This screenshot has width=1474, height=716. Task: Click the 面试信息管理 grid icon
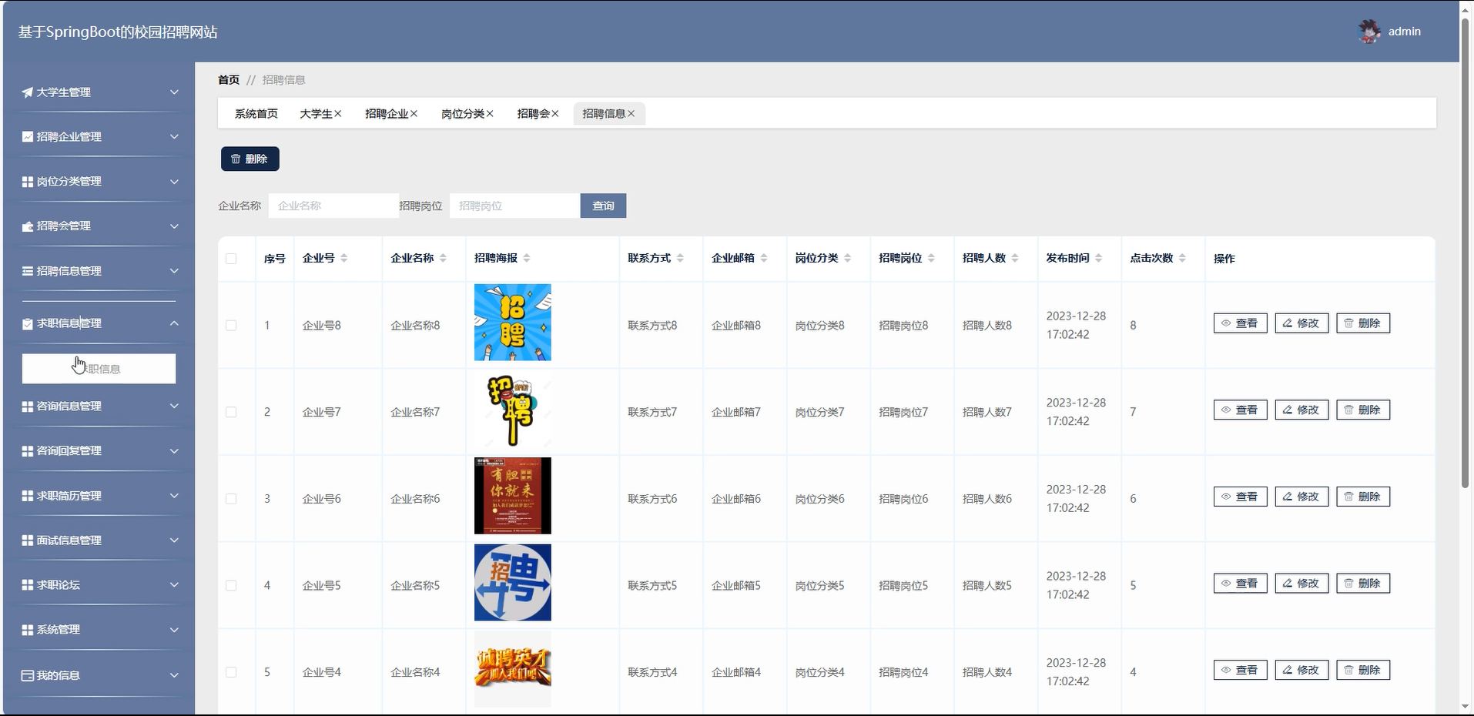(28, 540)
